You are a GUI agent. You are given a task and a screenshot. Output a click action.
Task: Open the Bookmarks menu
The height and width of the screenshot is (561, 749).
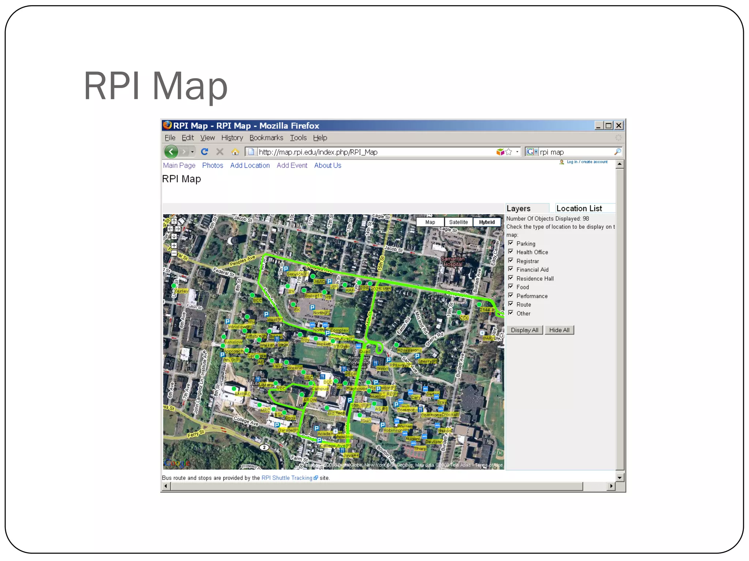click(x=266, y=138)
